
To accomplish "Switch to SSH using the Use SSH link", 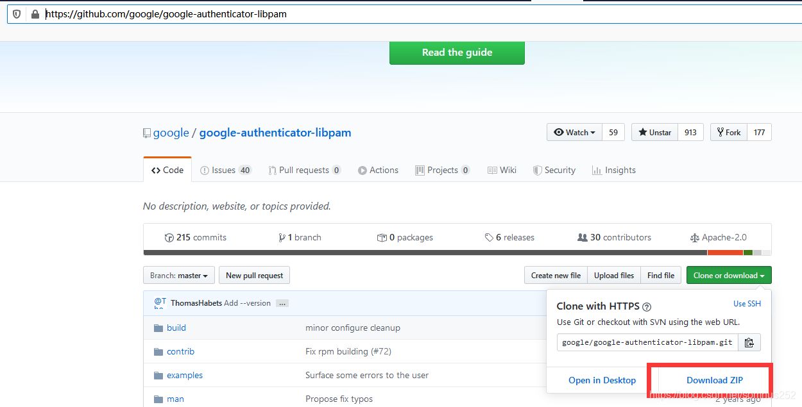I will point(747,303).
